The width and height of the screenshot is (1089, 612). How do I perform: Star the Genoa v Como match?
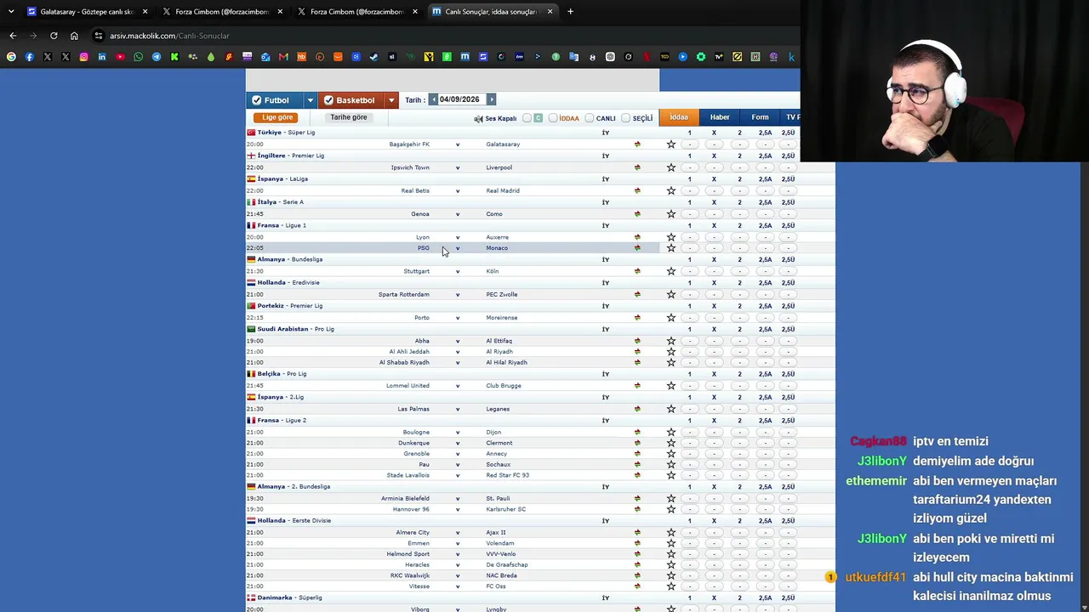coord(670,214)
